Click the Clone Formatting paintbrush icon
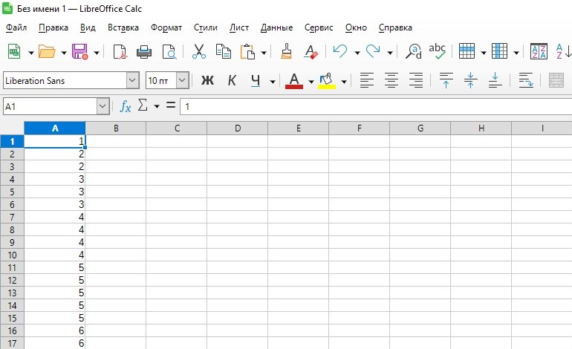Screen dimensions: 572x349 (x=286, y=52)
